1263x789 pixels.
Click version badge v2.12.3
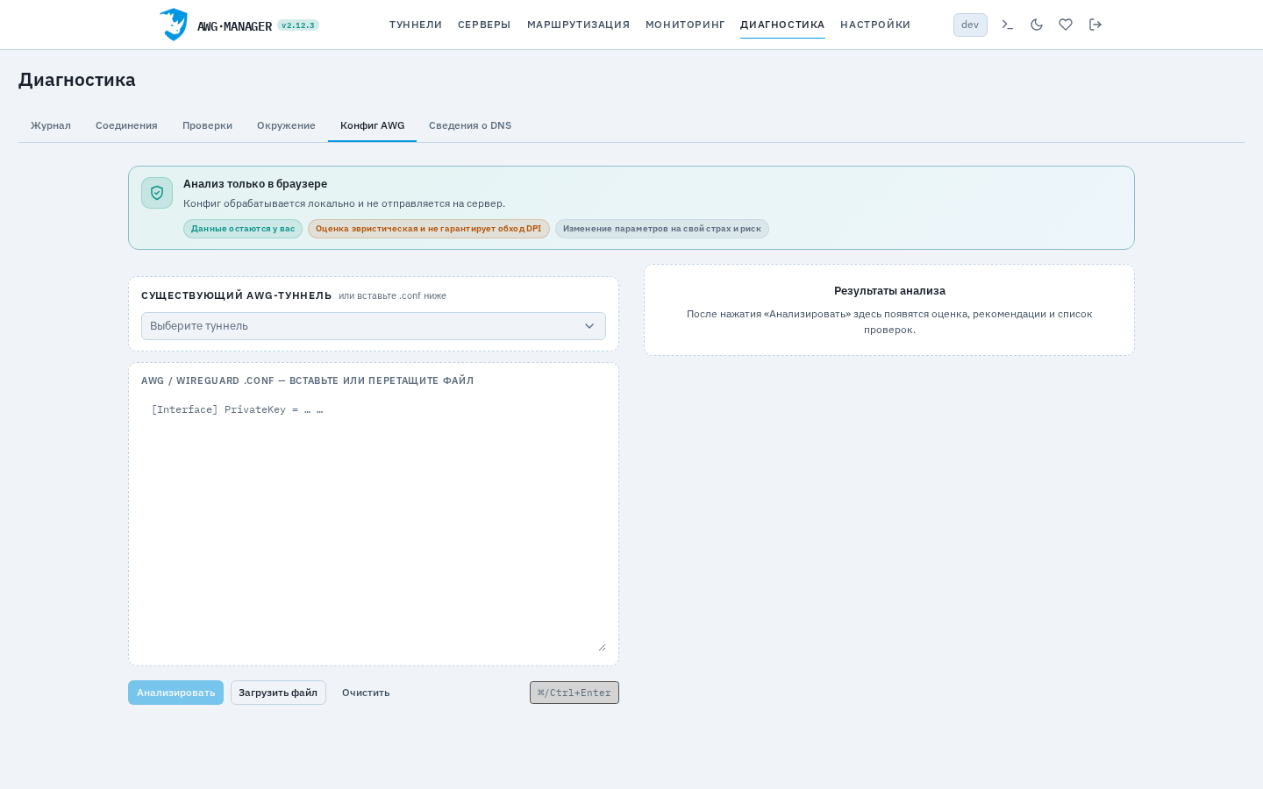298,25
